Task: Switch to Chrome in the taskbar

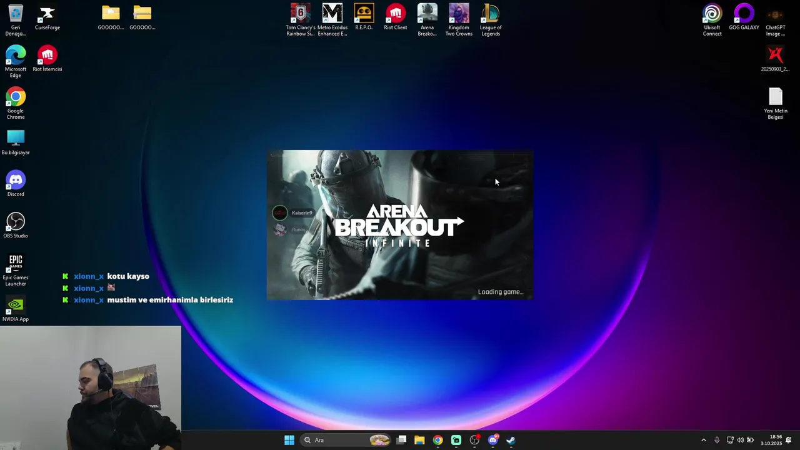Action: tap(437, 440)
